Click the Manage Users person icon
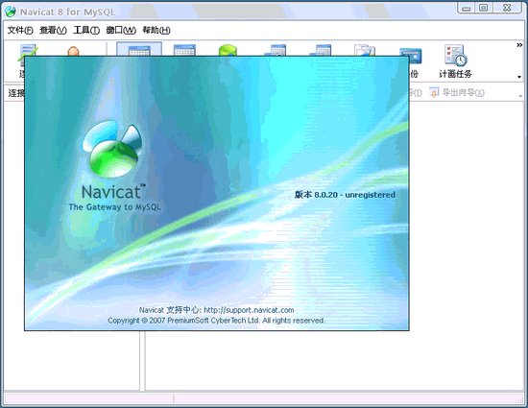The height and width of the screenshot is (408, 528). 73,51
